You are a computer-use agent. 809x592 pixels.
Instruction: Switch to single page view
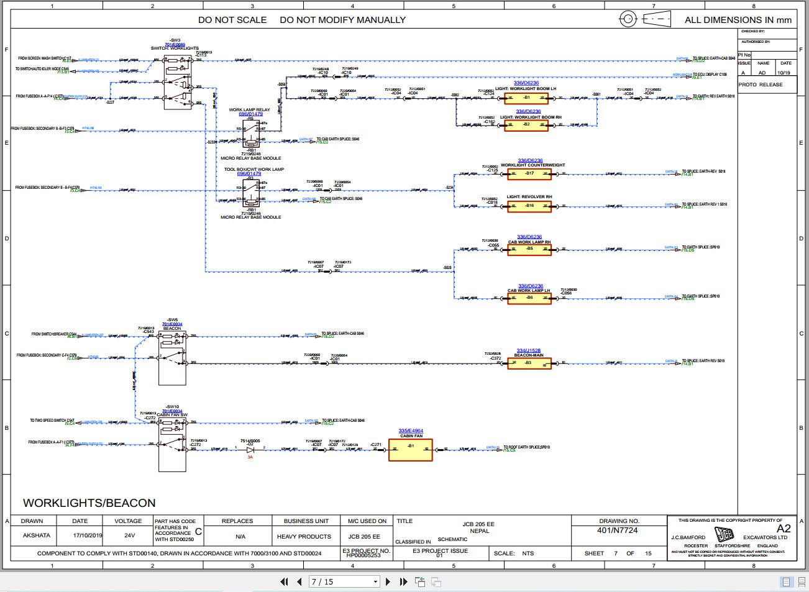click(x=786, y=582)
